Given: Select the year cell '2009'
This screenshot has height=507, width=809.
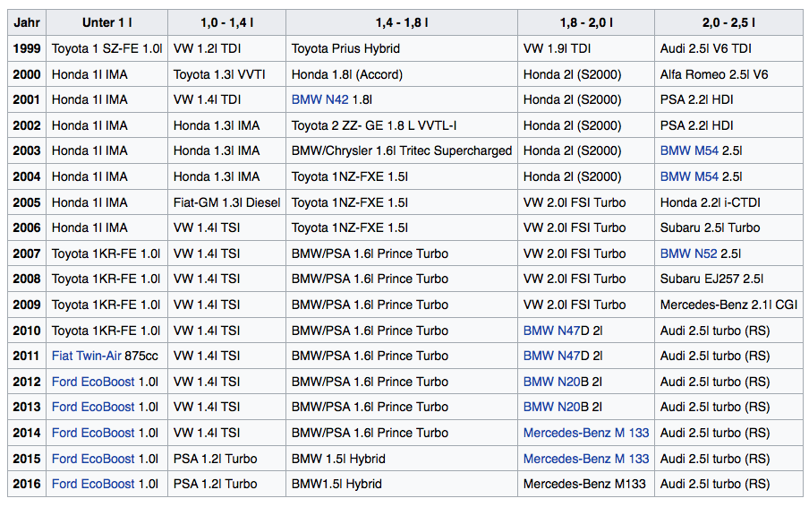Looking at the screenshot, I should tap(27, 305).
